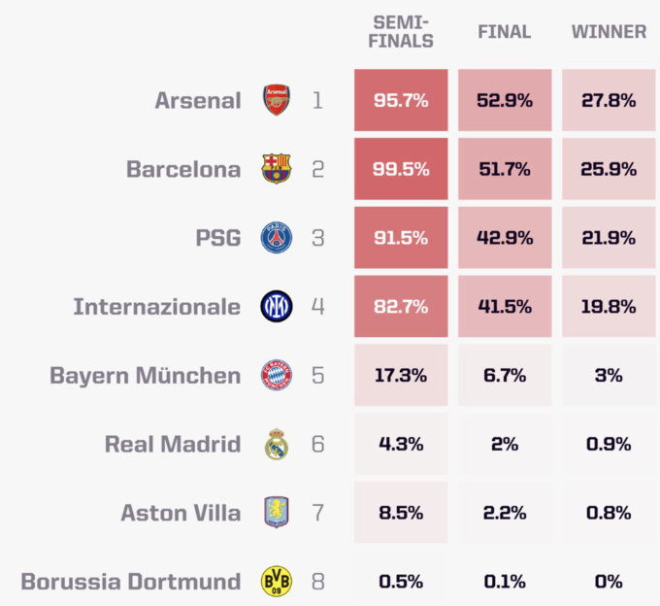660x606 pixels.
Task: Click the Real Madrid club crest
Action: 277,444
